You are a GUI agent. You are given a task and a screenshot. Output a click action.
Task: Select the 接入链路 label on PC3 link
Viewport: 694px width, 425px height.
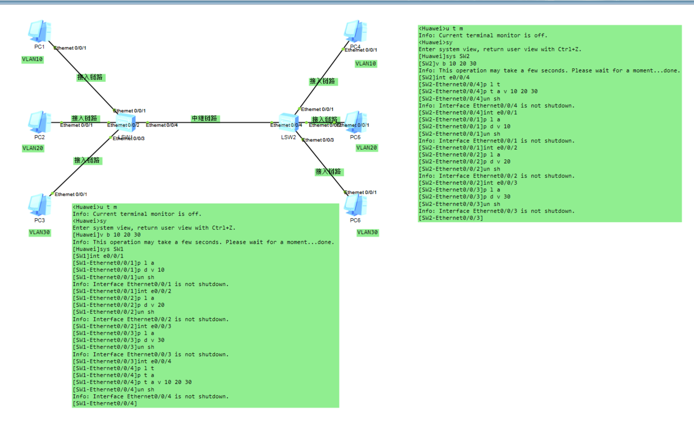87,161
